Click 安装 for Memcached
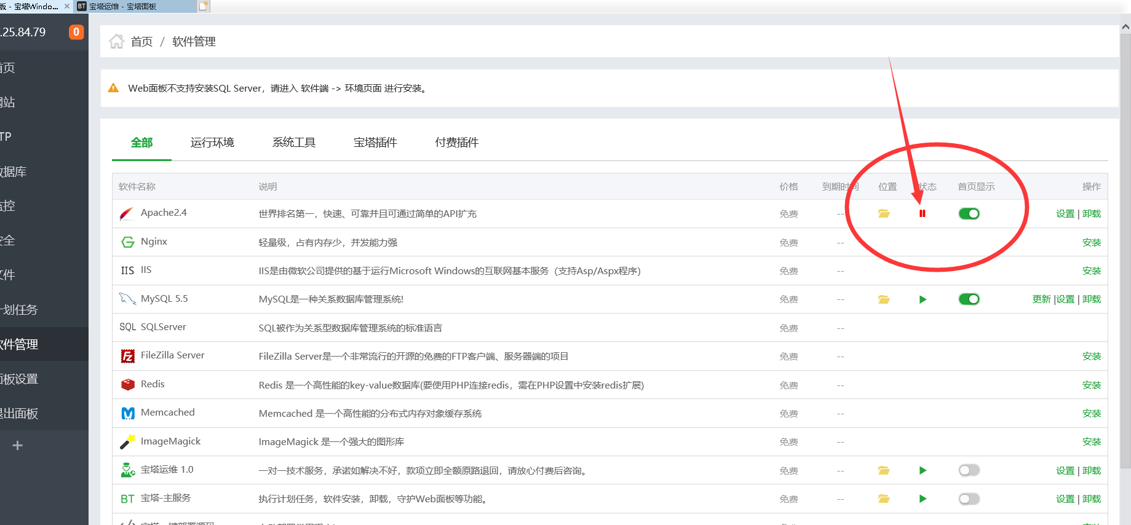1131x525 pixels. (x=1092, y=413)
